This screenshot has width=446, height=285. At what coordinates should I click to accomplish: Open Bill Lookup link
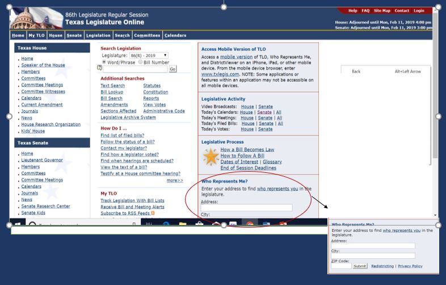click(112, 92)
